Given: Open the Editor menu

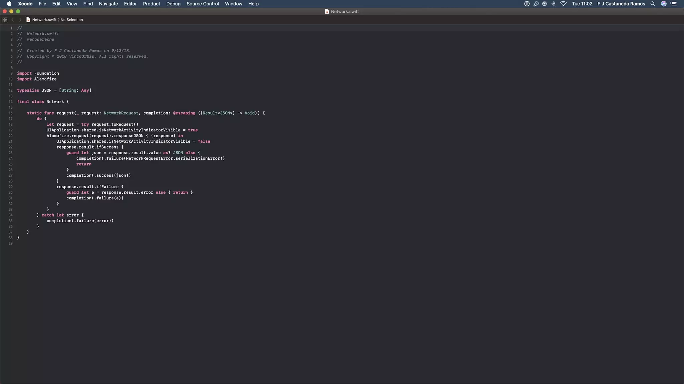Looking at the screenshot, I should click(130, 4).
